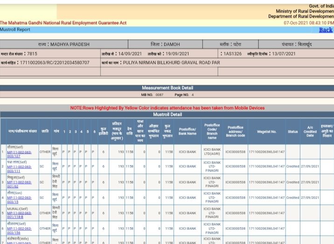Image resolution: width=334 pixels, height=244 pixels.
Task: Click the Mustroll Report heading text
Action: pos(15,29)
